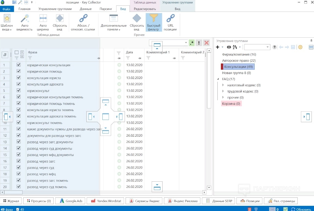Click the plus icon to add group

pos(218,47)
